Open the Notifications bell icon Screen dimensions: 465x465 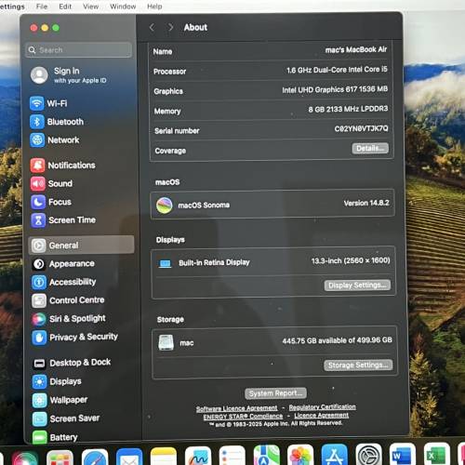pyautogui.click(x=37, y=166)
